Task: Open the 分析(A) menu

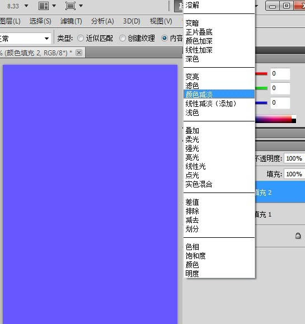Action: [102, 21]
